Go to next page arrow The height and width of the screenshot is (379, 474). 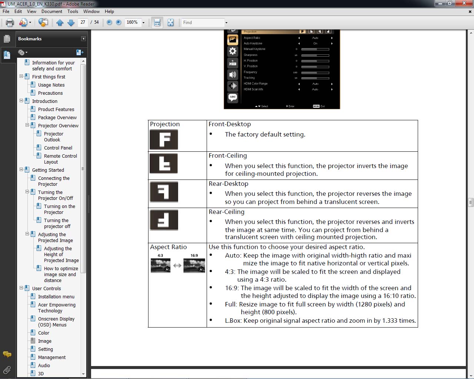tap(71, 23)
